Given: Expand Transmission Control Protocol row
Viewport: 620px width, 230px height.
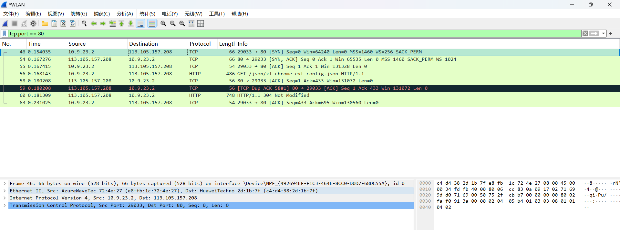Looking at the screenshot, I should point(5,205).
